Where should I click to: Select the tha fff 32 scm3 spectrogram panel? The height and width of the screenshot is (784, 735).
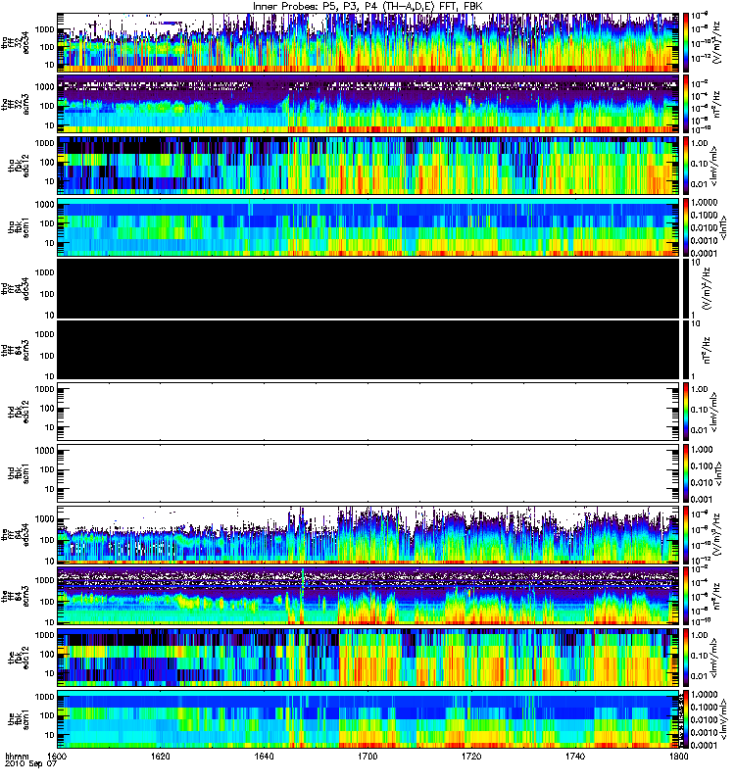367,104
